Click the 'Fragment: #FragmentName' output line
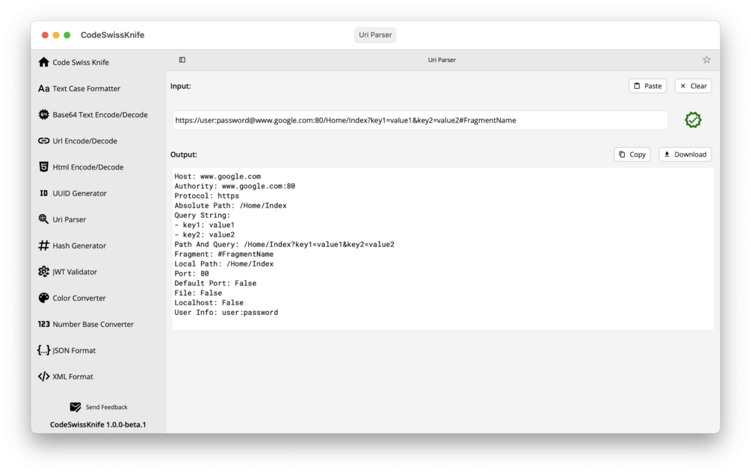The height and width of the screenshot is (474, 751). coord(223,254)
